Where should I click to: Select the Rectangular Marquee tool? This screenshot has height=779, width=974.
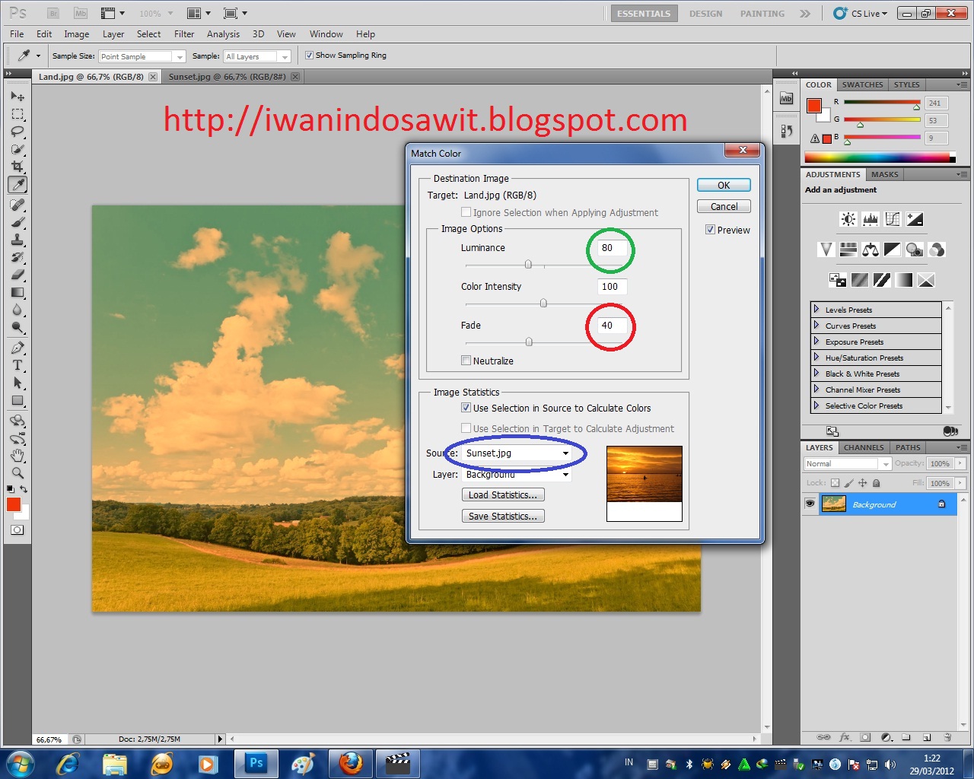(18, 114)
